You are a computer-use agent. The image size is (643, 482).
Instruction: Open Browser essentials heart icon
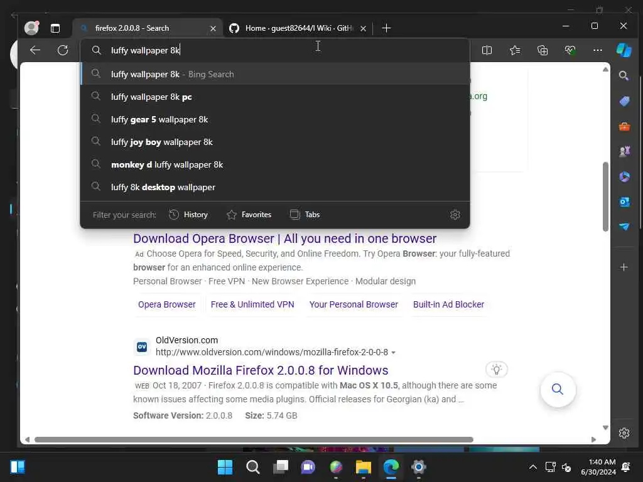point(570,50)
